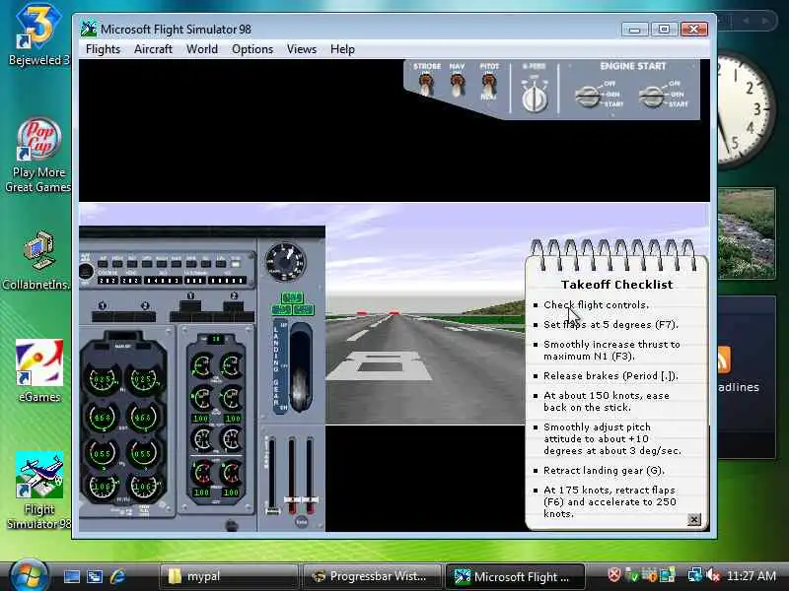This screenshot has width=789, height=591.
Task: Close the Takeoff Checklist notepad
Action: point(694,519)
